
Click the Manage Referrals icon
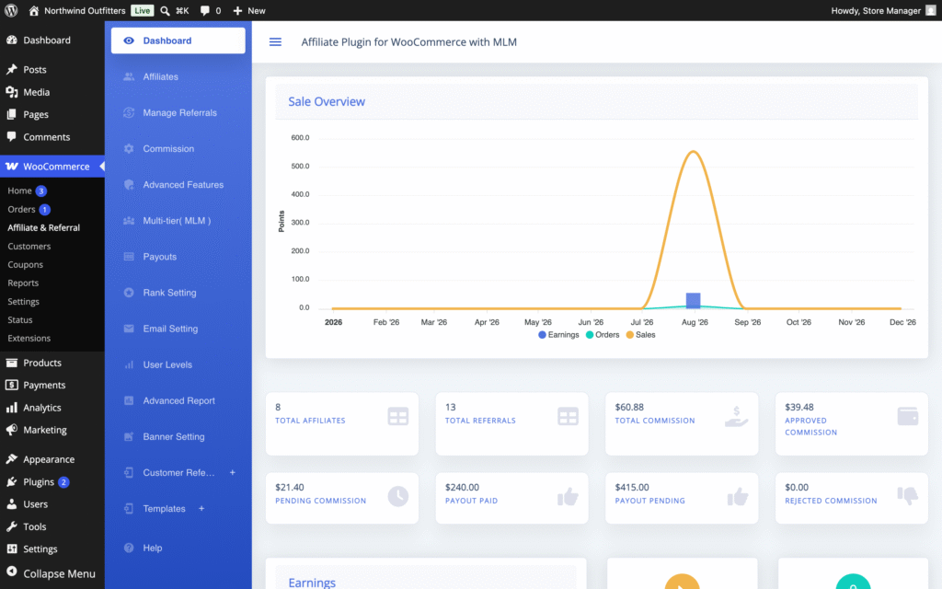(129, 112)
